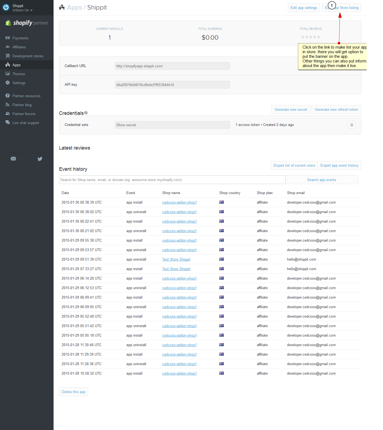This screenshot has height=430, width=383.
Task: Open cedcoss-addon-shop1 link at 2015-01-29 05:05:18
Action: pyautogui.click(x=179, y=335)
